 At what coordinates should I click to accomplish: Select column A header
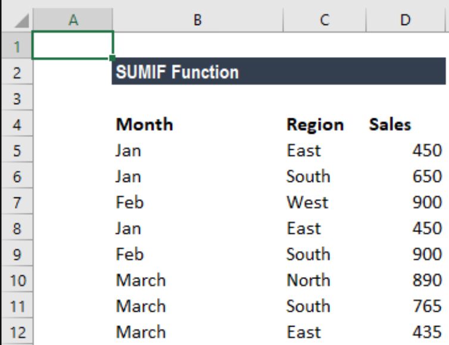pyautogui.click(x=73, y=20)
